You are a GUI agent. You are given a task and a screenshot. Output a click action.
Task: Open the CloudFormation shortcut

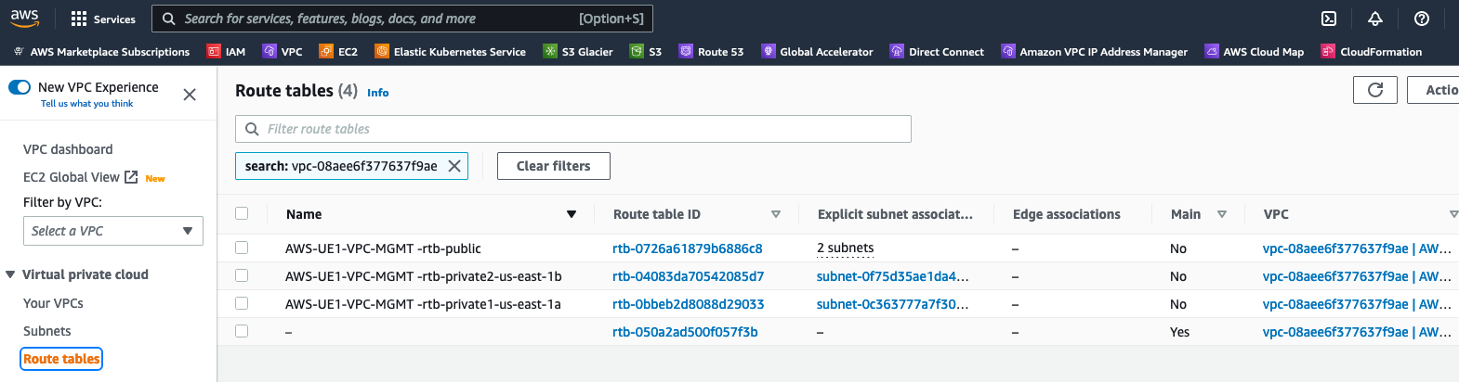click(x=1372, y=52)
